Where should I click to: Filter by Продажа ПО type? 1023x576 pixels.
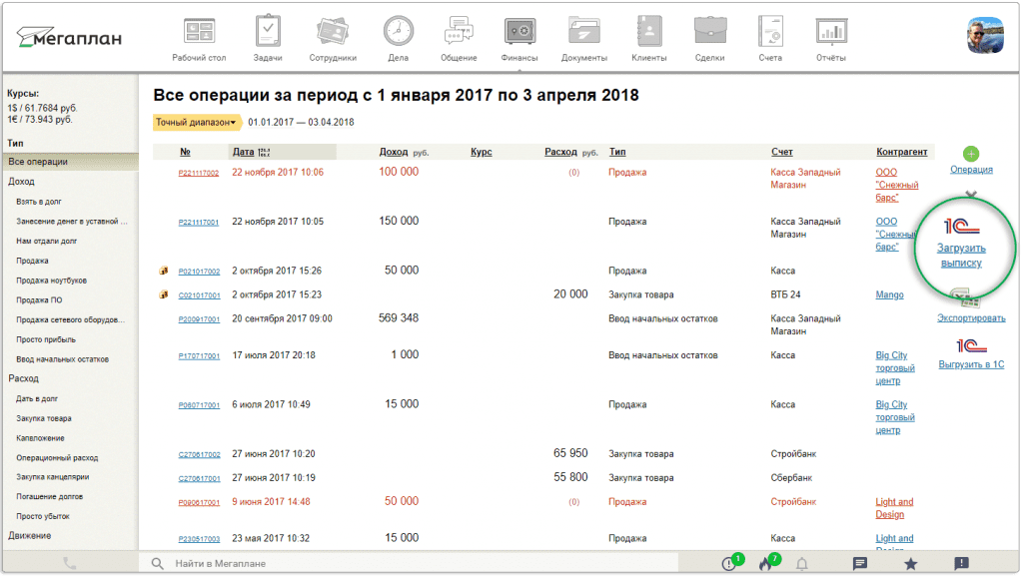coord(40,300)
